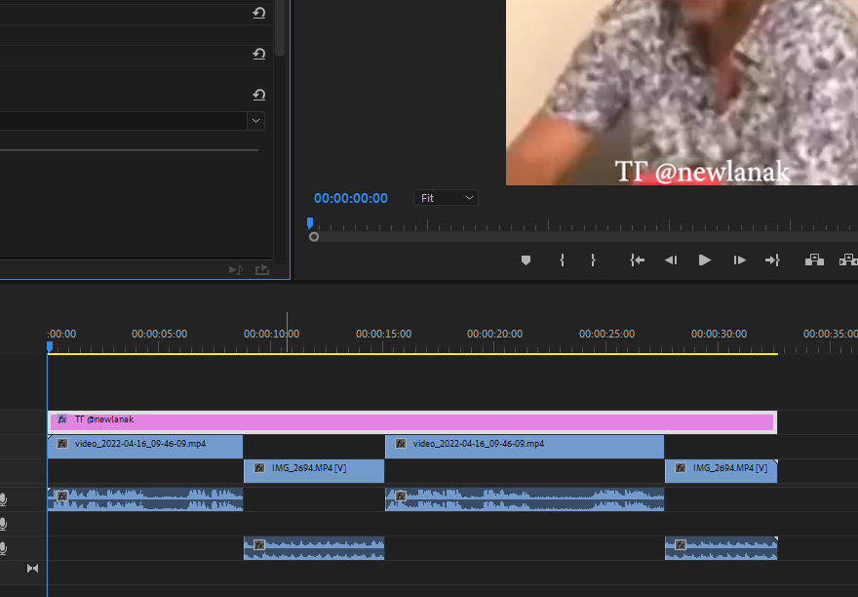Image resolution: width=858 pixels, height=597 pixels.
Task: Click the Lift button in monitor controls
Action: point(814,260)
